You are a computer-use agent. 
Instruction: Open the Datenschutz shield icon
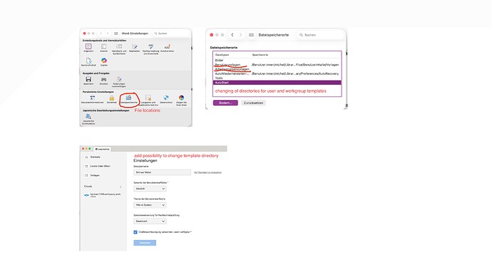(x=166, y=99)
